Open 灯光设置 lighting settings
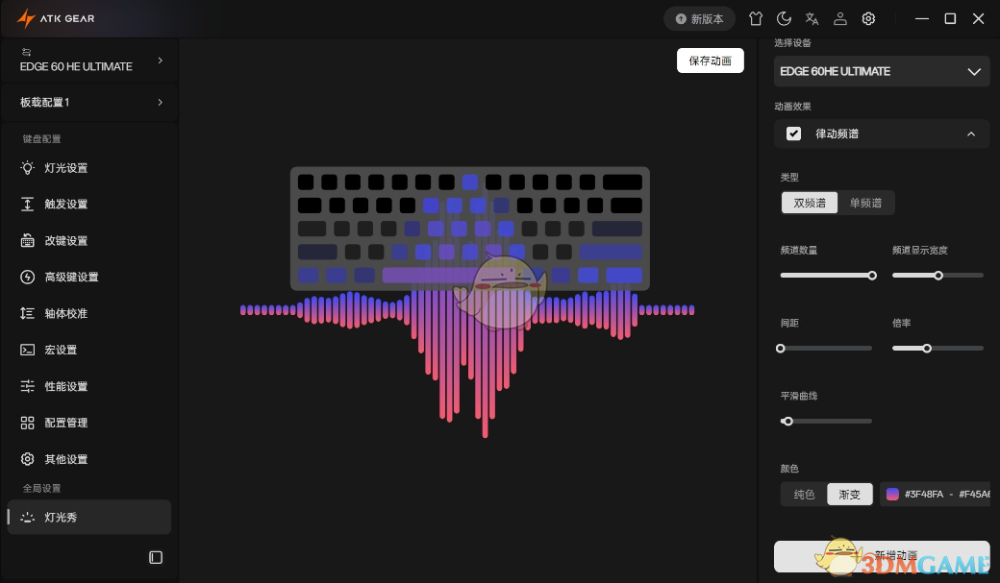1000x583 pixels. point(65,168)
